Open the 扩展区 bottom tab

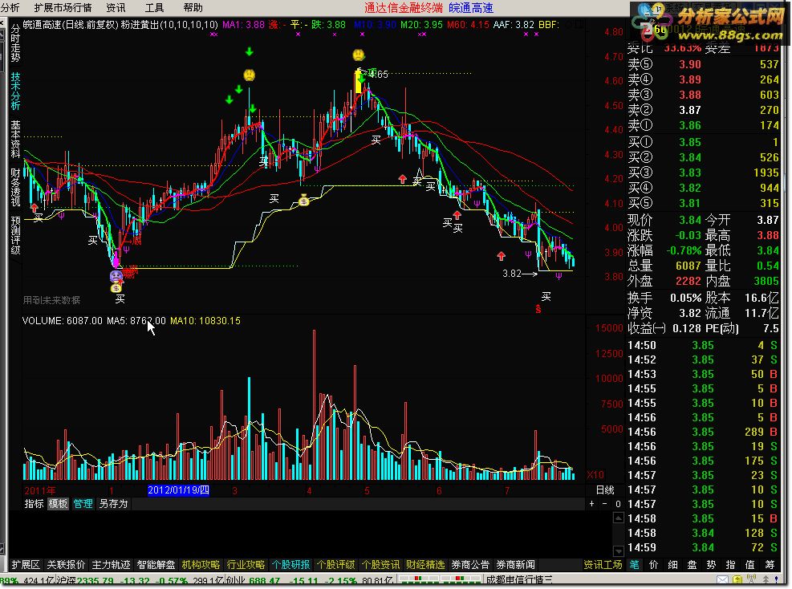[x=26, y=565]
